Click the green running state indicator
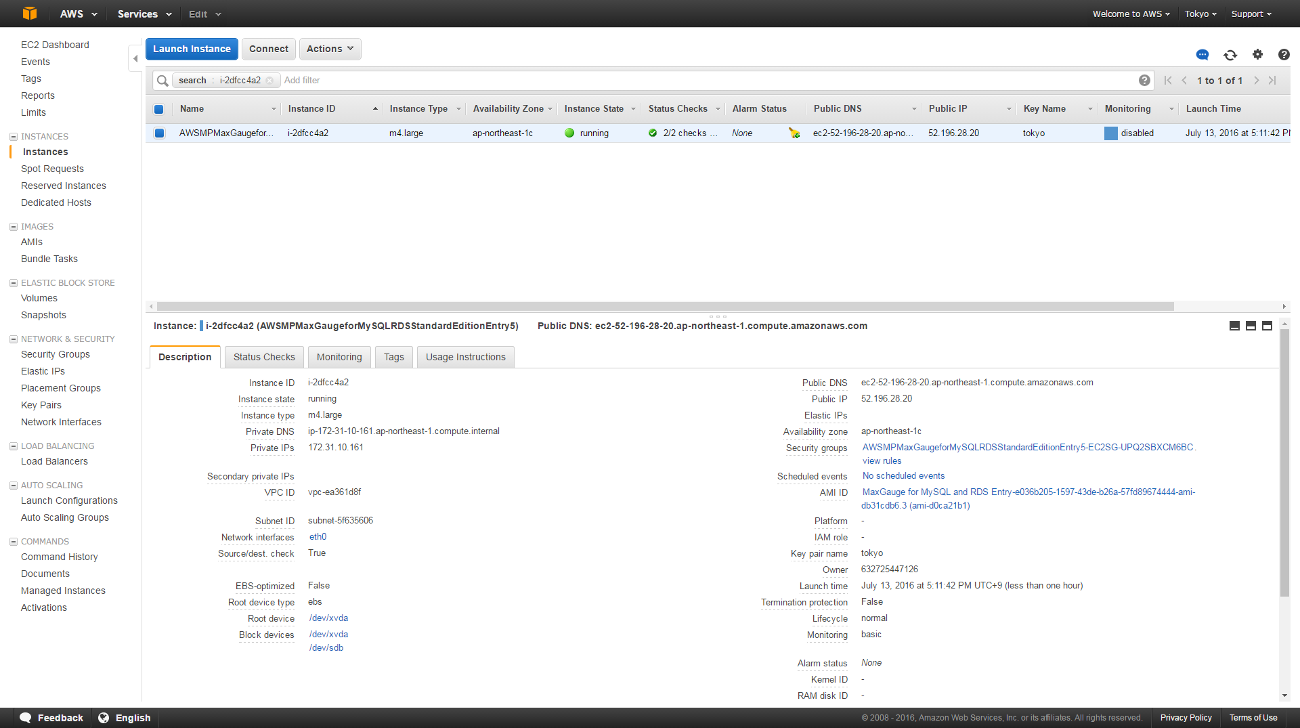The height and width of the screenshot is (728, 1300). tap(569, 133)
